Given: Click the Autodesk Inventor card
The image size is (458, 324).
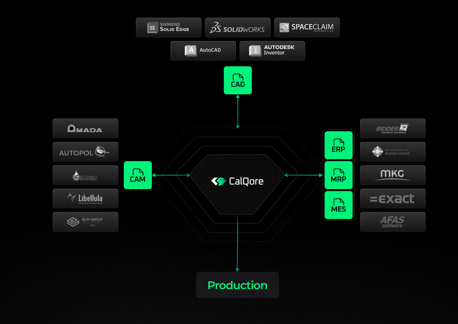Looking at the screenshot, I should click(x=272, y=51).
